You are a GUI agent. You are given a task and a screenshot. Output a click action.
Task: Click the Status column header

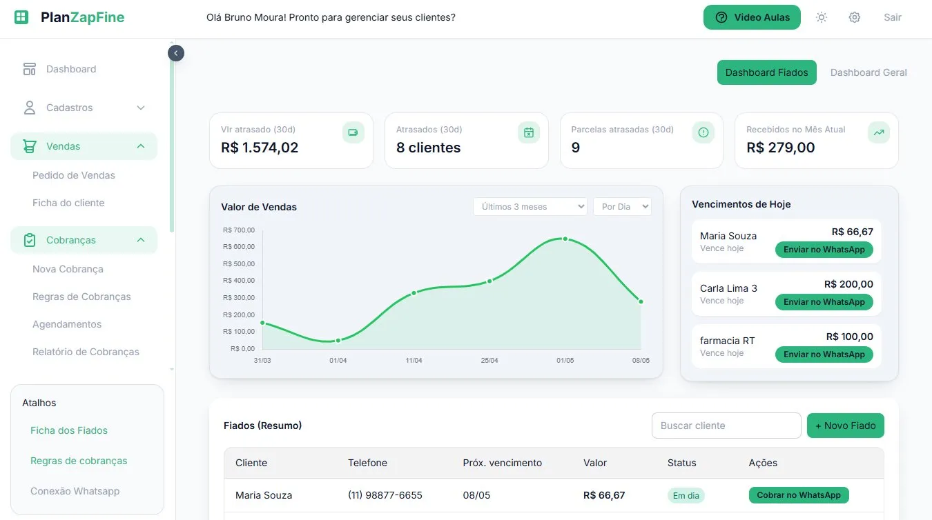(682, 463)
